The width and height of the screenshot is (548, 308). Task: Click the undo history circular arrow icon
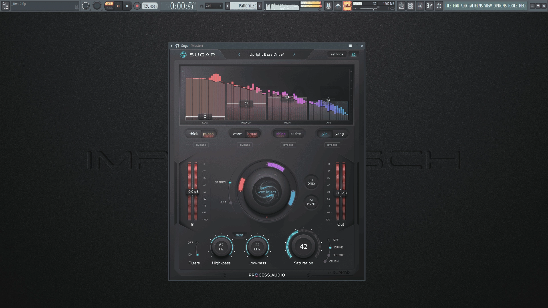(x=439, y=6)
